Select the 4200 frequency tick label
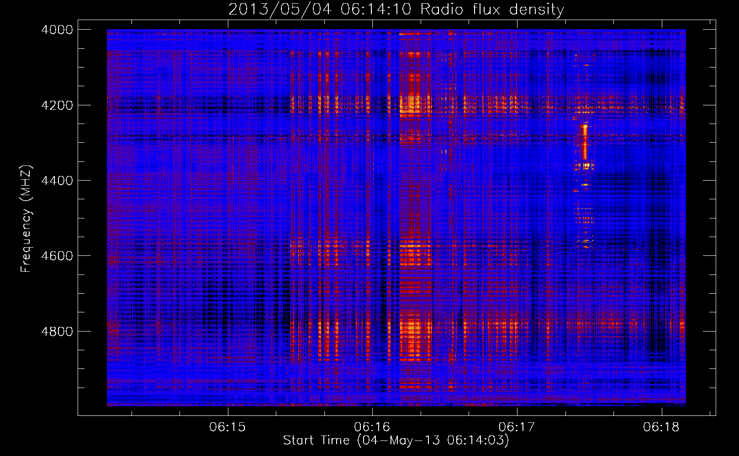The height and width of the screenshot is (456, 739). [57, 105]
